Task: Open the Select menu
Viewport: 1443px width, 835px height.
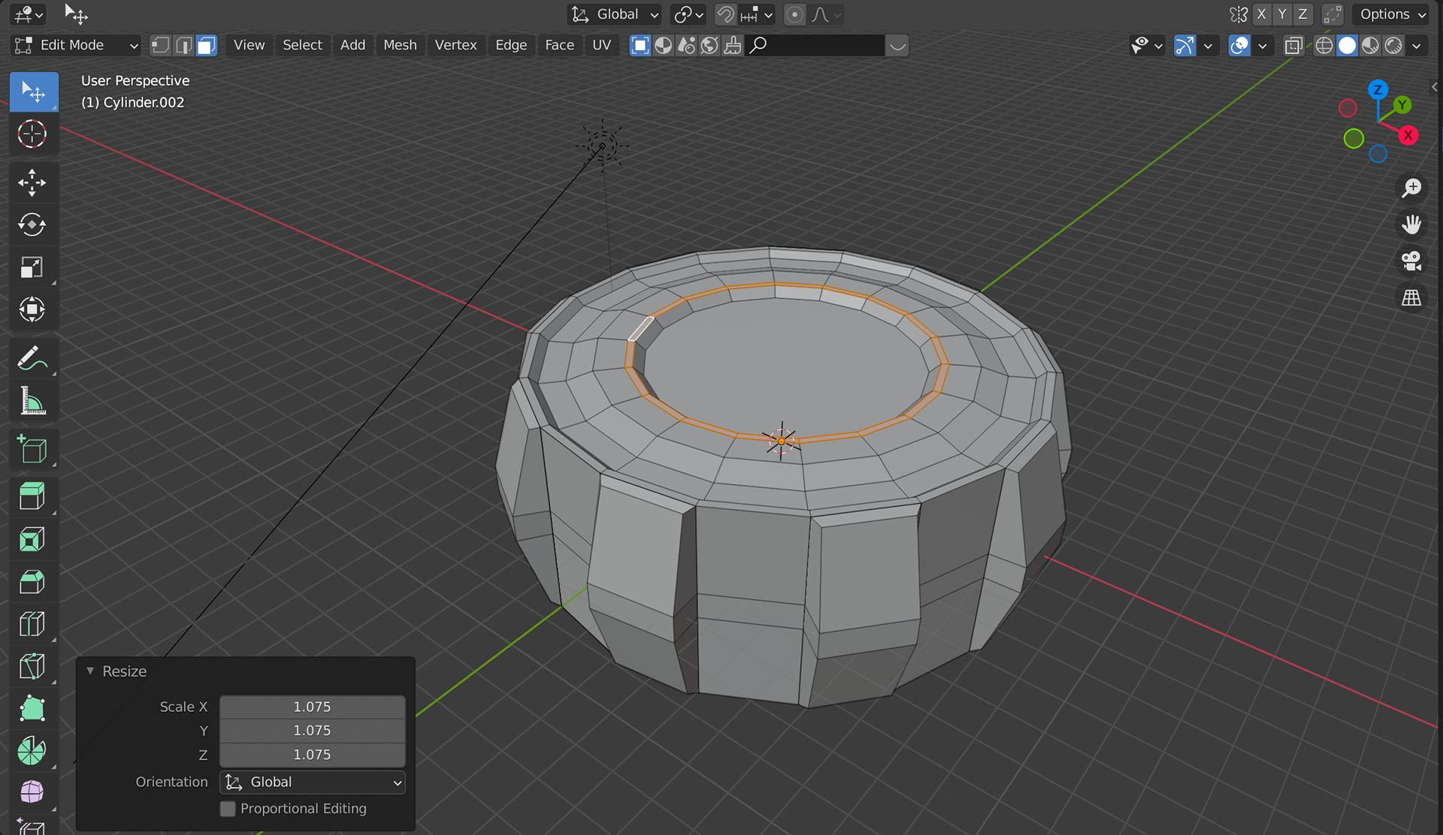Action: [302, 46]
